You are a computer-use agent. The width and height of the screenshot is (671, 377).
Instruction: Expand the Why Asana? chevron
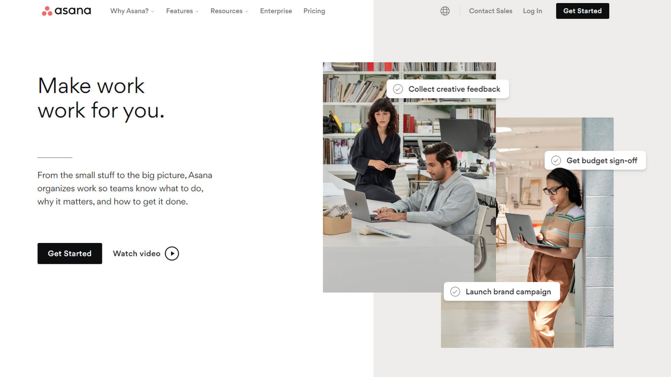point(153,12)
